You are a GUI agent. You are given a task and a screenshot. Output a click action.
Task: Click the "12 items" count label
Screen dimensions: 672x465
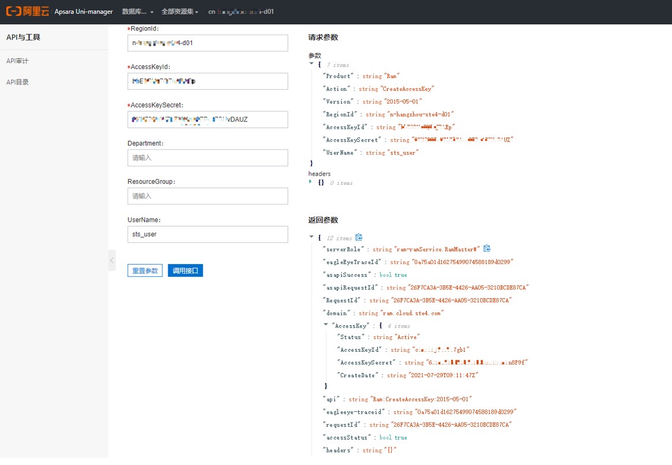pyautogui.click(x=339, y=238)
